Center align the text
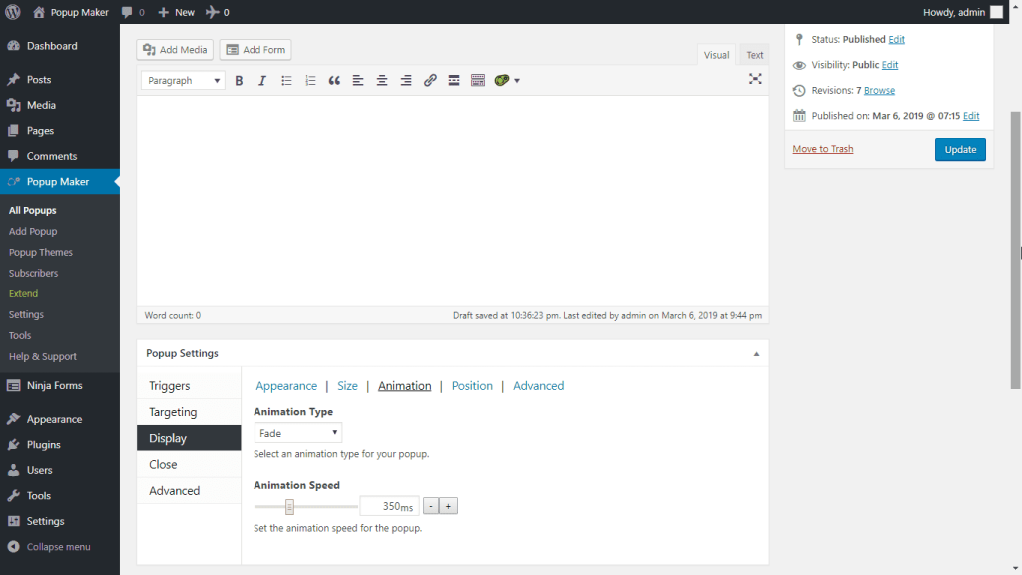The height and width of the screenshot is (575, 1022). (382, 80)
